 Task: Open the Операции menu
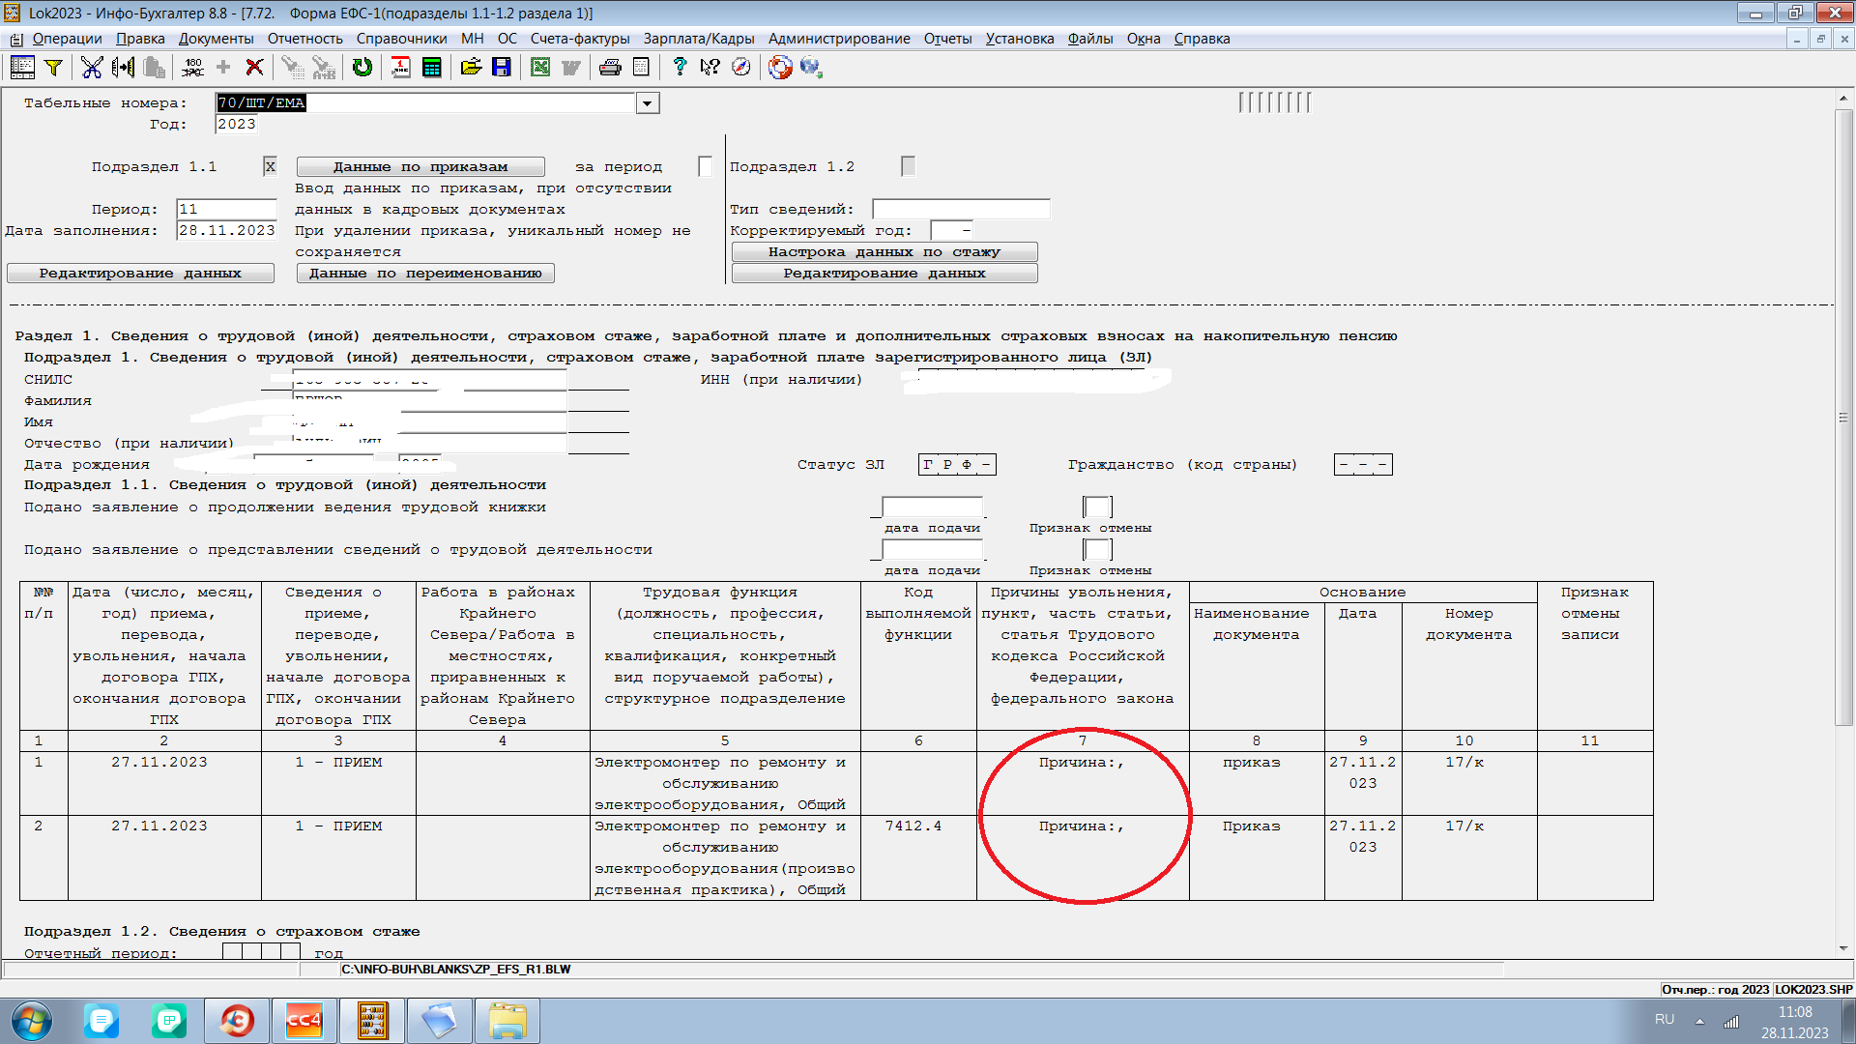point(67,39)
